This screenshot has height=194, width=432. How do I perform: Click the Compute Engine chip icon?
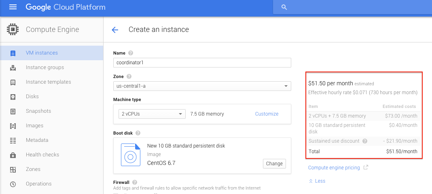13,29
